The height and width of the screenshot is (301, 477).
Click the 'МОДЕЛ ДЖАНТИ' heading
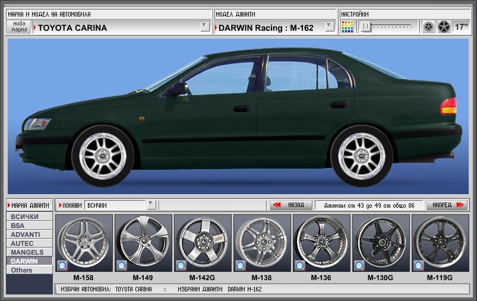235,14
